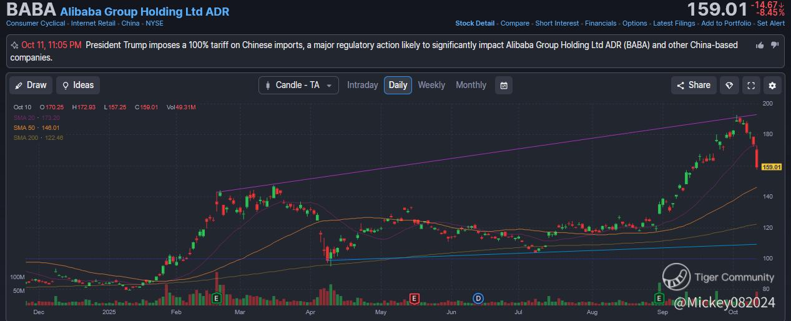Open the Draw tools button
791x321 pixels.
(x=31, y=85)
